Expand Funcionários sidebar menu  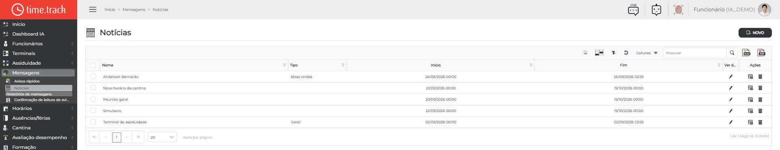click(38, 44)
